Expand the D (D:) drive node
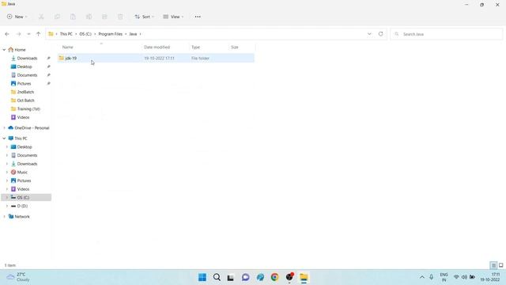 pos(7,206)
